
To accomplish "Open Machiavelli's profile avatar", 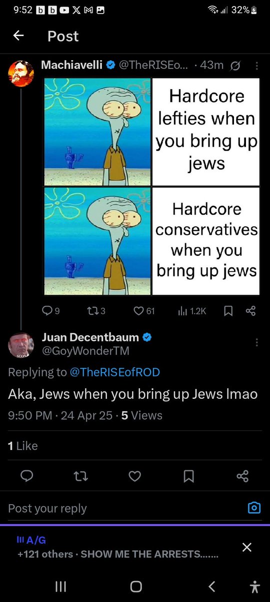I will [x=20, y=73].
